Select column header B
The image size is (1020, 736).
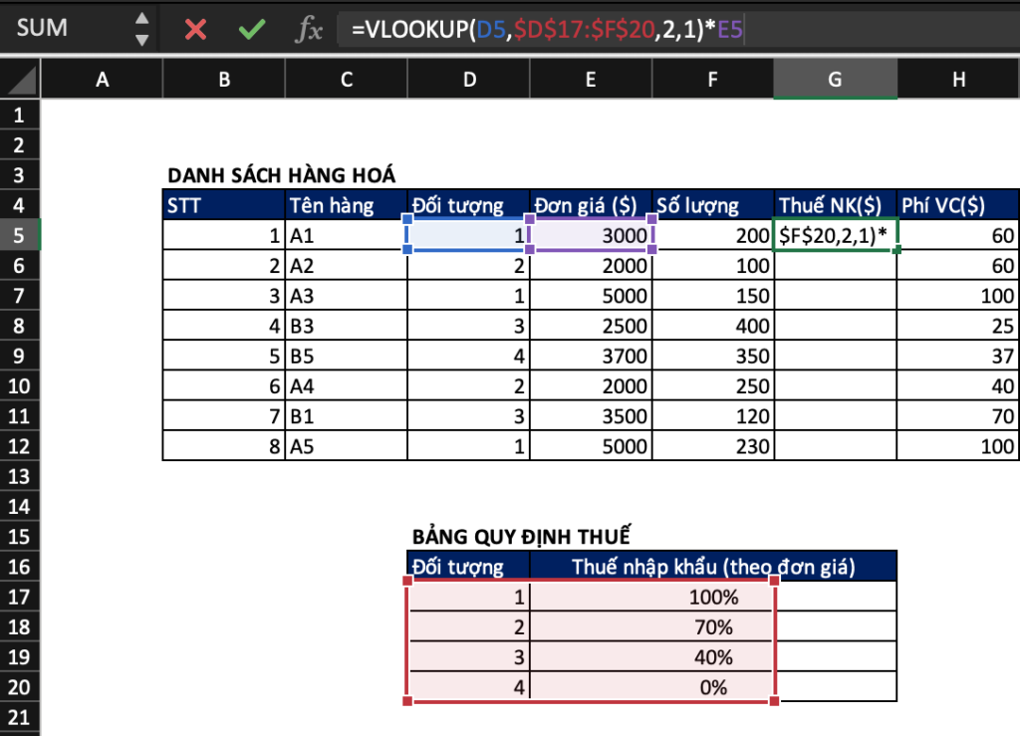[x=223, y=79]
